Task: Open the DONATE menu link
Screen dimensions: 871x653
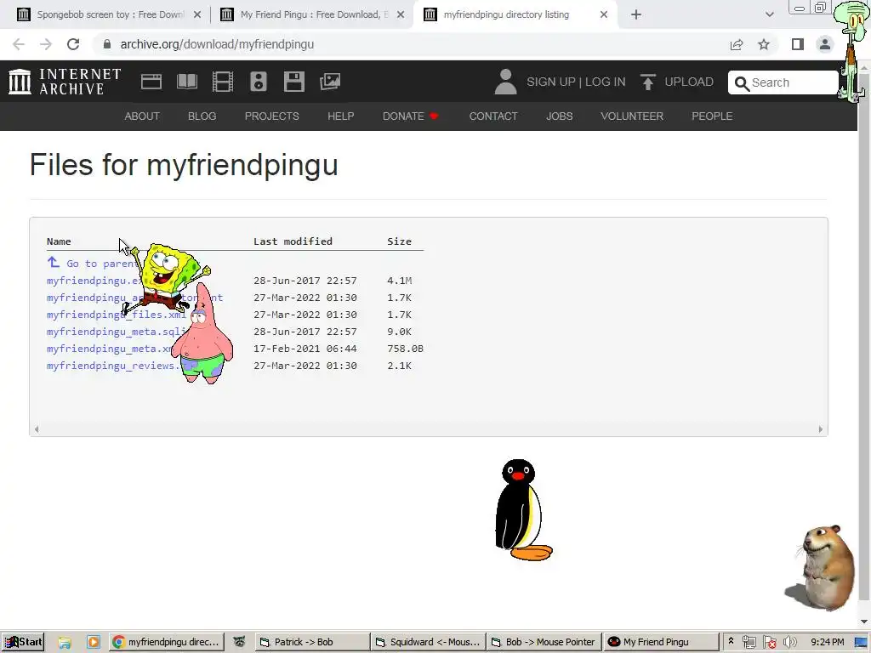Action: point(411,116)
